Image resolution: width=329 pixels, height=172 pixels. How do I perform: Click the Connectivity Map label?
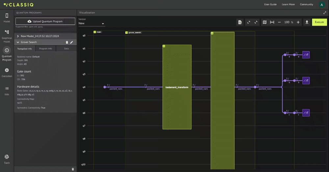[x=26, y=99]
